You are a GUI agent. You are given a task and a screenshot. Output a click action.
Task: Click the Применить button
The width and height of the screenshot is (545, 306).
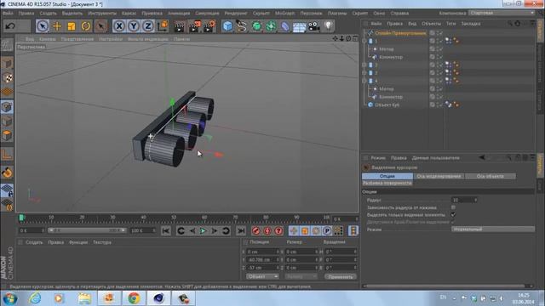[341, 276]
